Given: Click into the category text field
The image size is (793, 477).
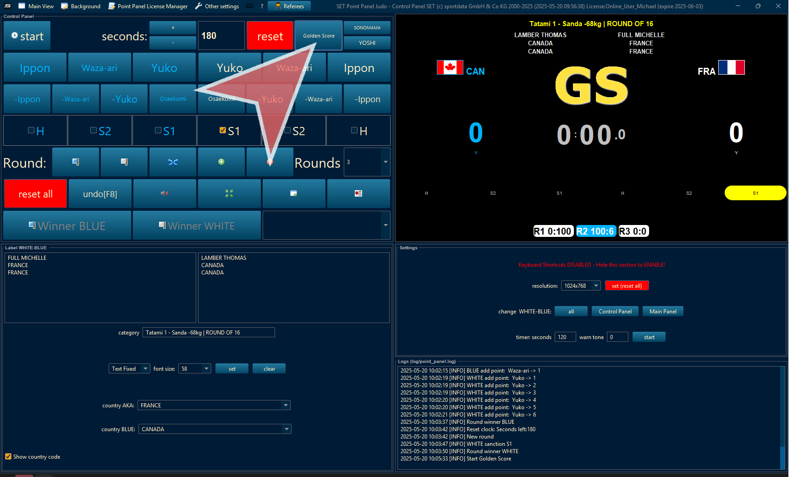Looking at the screenshot, I should [x=209, y=332].
